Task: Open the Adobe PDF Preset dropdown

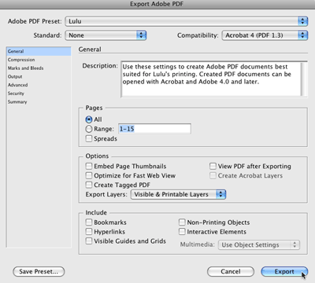Action: pos(187,21)
